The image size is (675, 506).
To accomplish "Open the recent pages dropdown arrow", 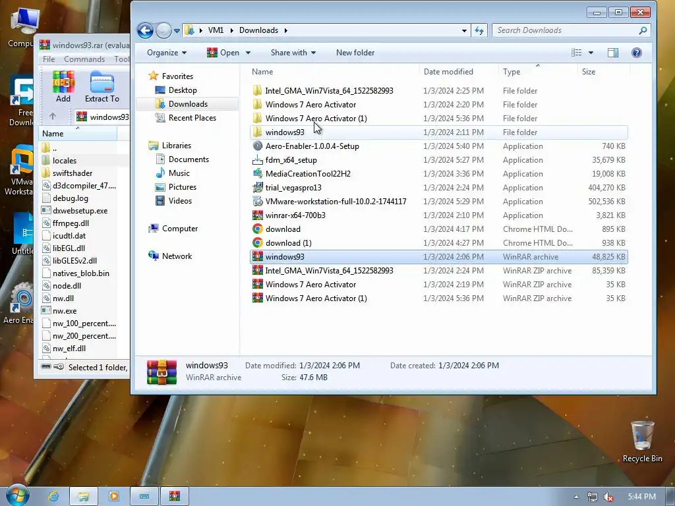I will coord(177,31).
